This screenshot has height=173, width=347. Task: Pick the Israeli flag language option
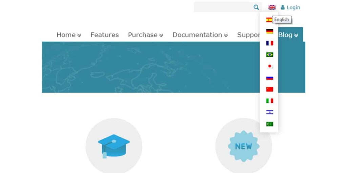[x=269, y=112]
